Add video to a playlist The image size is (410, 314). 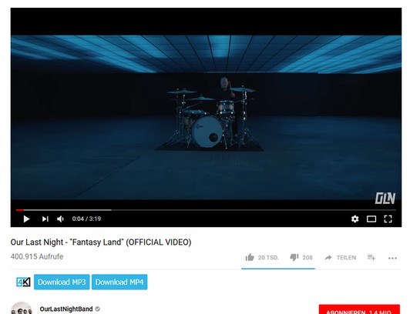pos(371,258)
